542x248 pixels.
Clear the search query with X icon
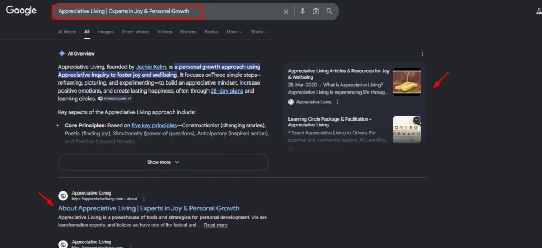click(286, 12)
